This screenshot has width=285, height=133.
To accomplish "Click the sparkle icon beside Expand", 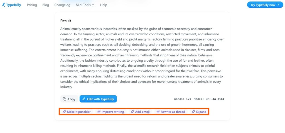I will [x=194, y=112].
